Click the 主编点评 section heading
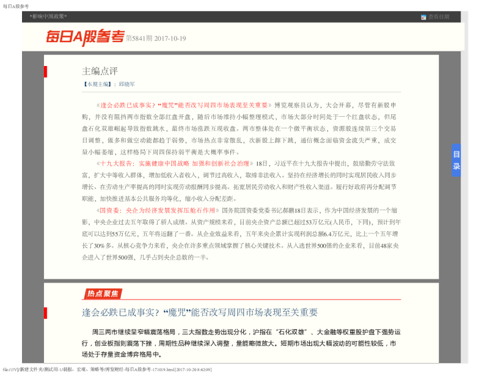 point(100,71)
